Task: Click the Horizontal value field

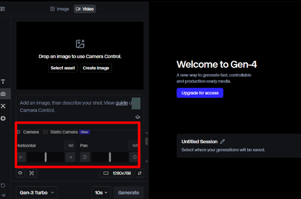Action: pyautogui.click(x=70, y=145)
